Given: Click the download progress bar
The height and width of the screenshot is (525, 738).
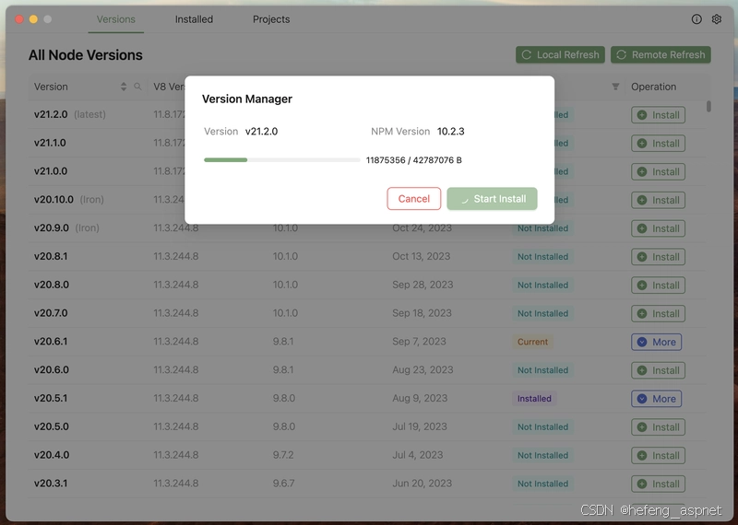Looking at the screenshot, I should point(282,160).
